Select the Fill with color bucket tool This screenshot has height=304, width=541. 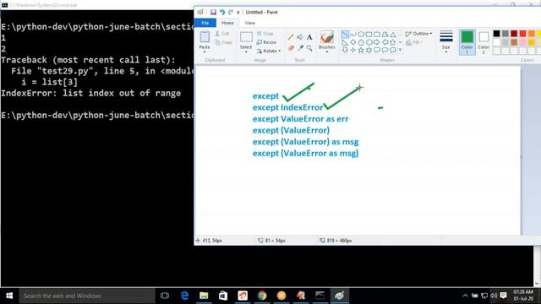click(300, 37)
